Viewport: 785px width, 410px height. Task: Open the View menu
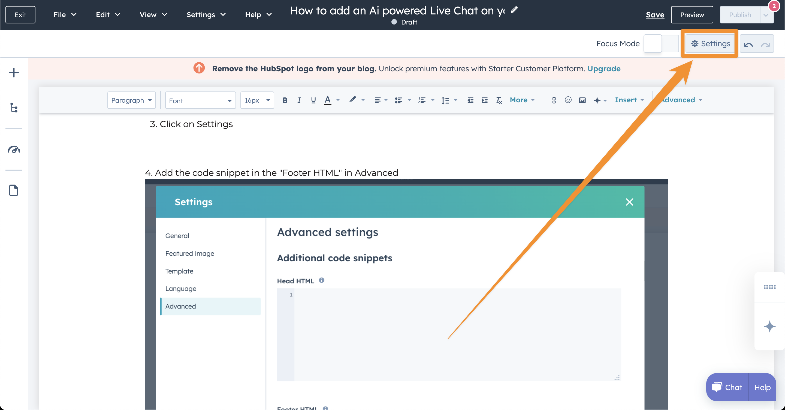[153, 15]
